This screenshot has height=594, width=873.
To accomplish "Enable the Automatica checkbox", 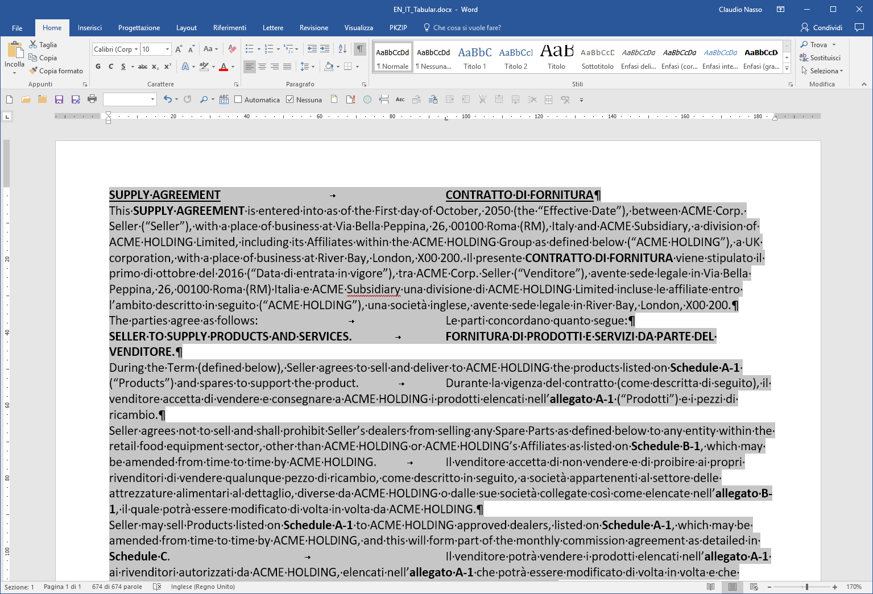I will pyautogui.click(x=238, y=99).
